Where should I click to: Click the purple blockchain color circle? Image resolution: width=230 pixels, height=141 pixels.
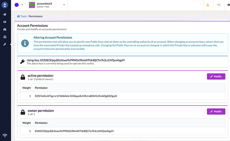[x=17, y=5]
